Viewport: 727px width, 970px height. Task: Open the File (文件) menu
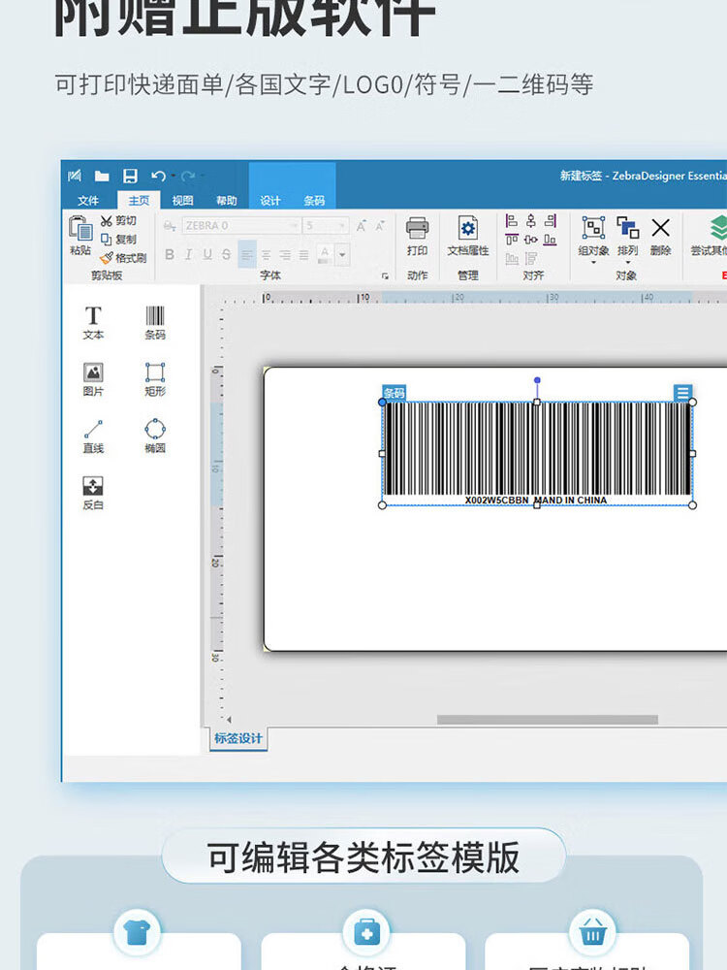(x=88, y=201)
